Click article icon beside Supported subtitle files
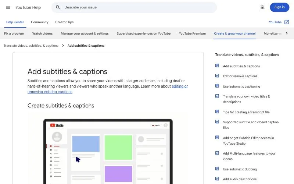 [x=217, y=122]
